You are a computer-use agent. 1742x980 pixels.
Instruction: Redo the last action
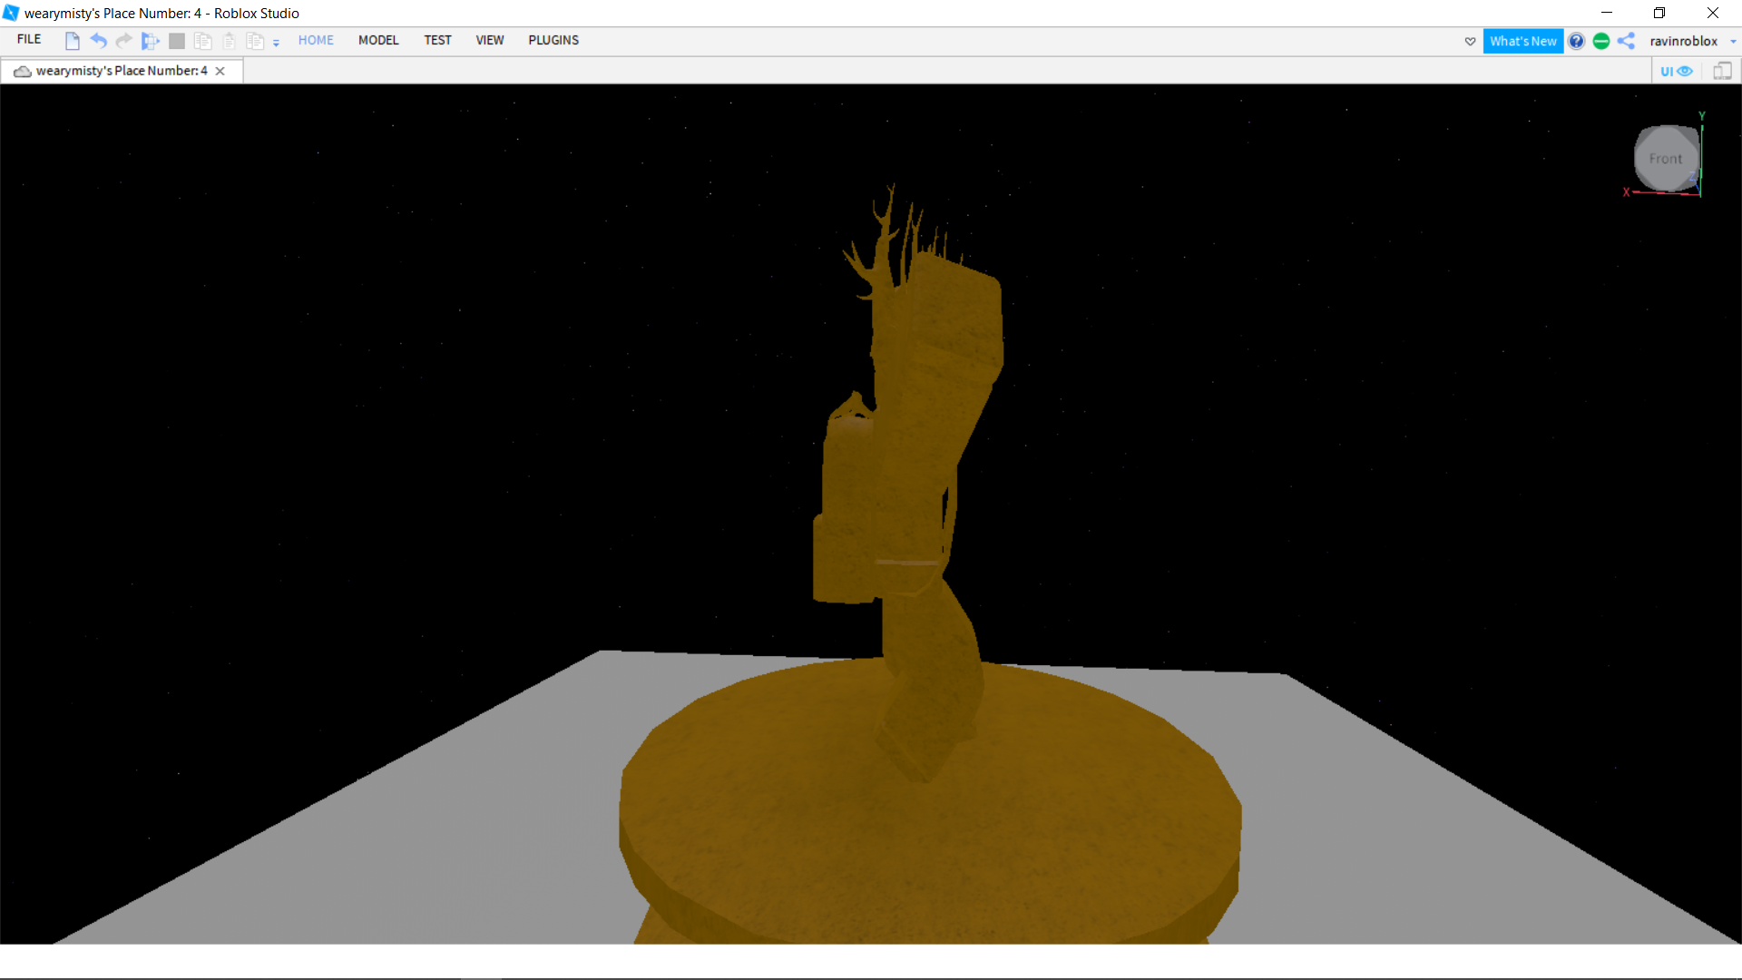point(123,41)
